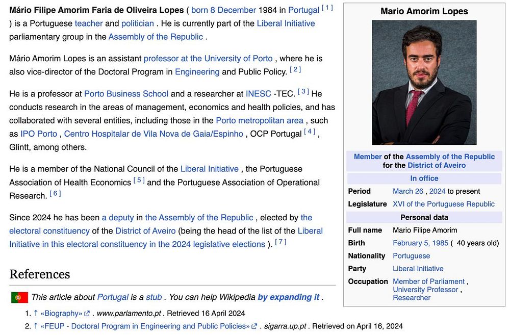Click 'by expanding it' link
The width and height of the screenshot is (510, 335).
pos(289,297)
